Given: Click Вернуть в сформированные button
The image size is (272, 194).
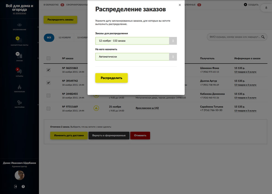Looking at the screenshot, I should [109, 136].
